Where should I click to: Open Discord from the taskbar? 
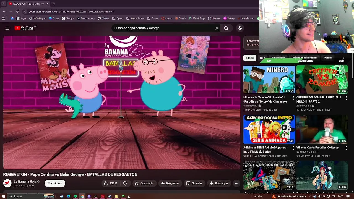click(89, 196)
